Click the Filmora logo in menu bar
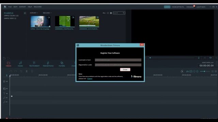Viewport: 218px width, 122px height. coord(5,7)
